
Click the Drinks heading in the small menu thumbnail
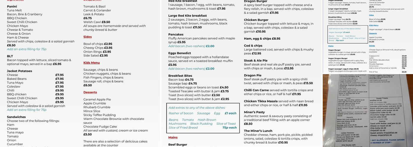[372, 46]
